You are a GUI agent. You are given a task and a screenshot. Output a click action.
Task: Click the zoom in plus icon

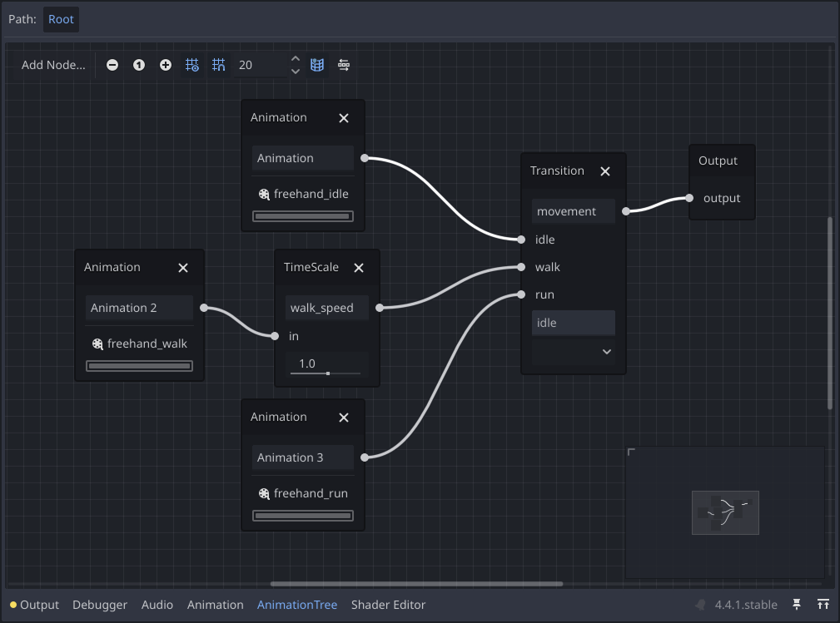[x=166, y=65]
